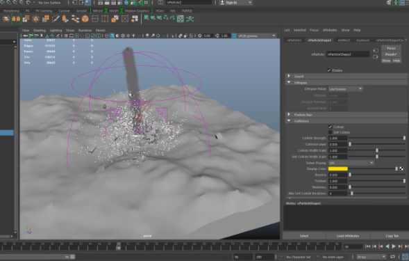Collapse the Lifespan section
409x261 pixels.
347,83
